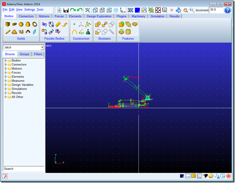This screenshot has height=183, width=235.
Task: Click the Search box in browser
Action: pyautogui.click(x=23, y=169)
